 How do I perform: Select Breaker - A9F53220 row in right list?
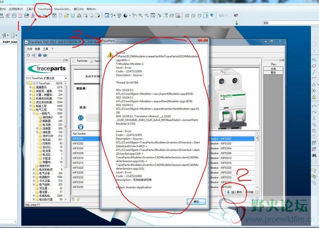pos(232,168)
